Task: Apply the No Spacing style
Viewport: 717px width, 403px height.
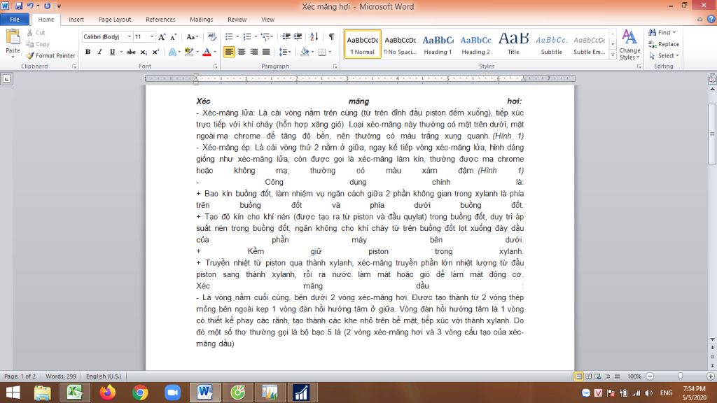Action: (x=400, y=44)
